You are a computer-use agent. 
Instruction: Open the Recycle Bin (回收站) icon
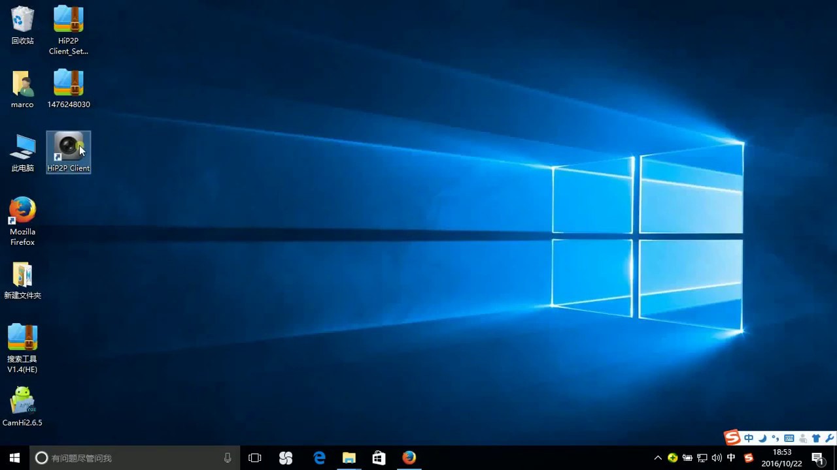coord(22,25)
